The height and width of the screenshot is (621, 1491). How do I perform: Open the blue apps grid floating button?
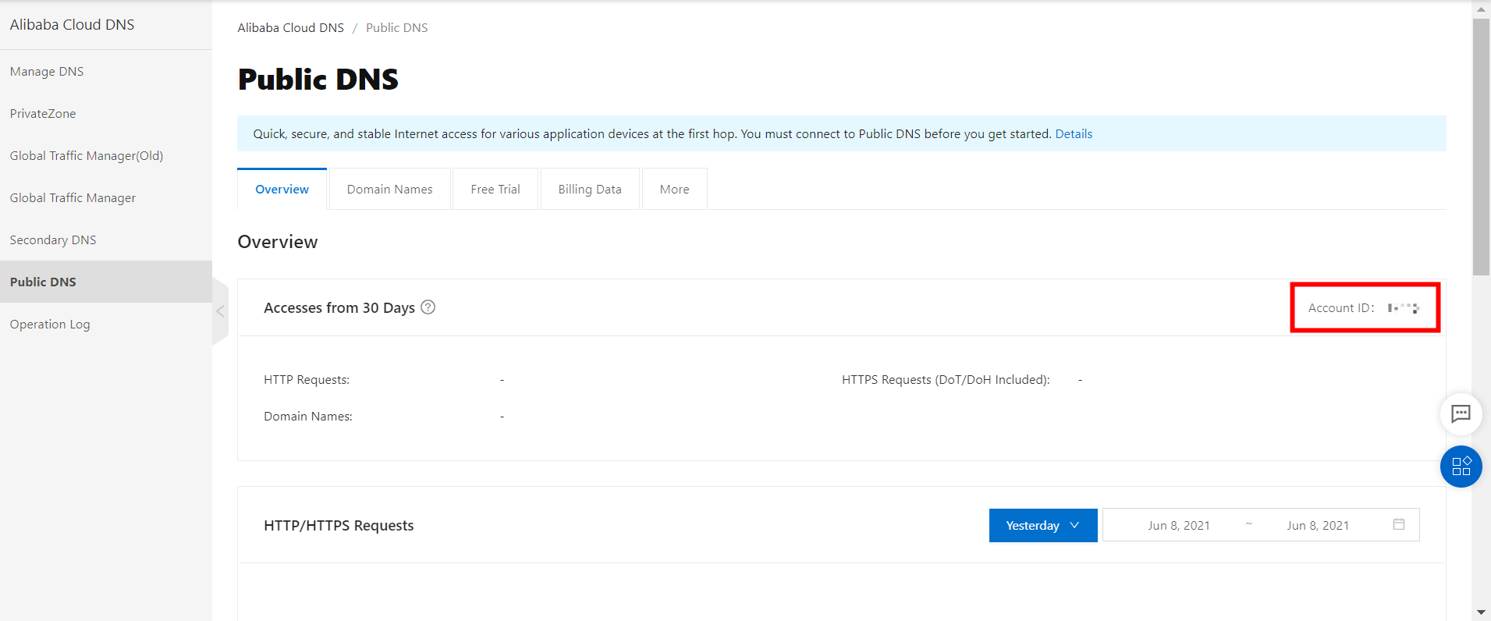[x=1461, y=467]
